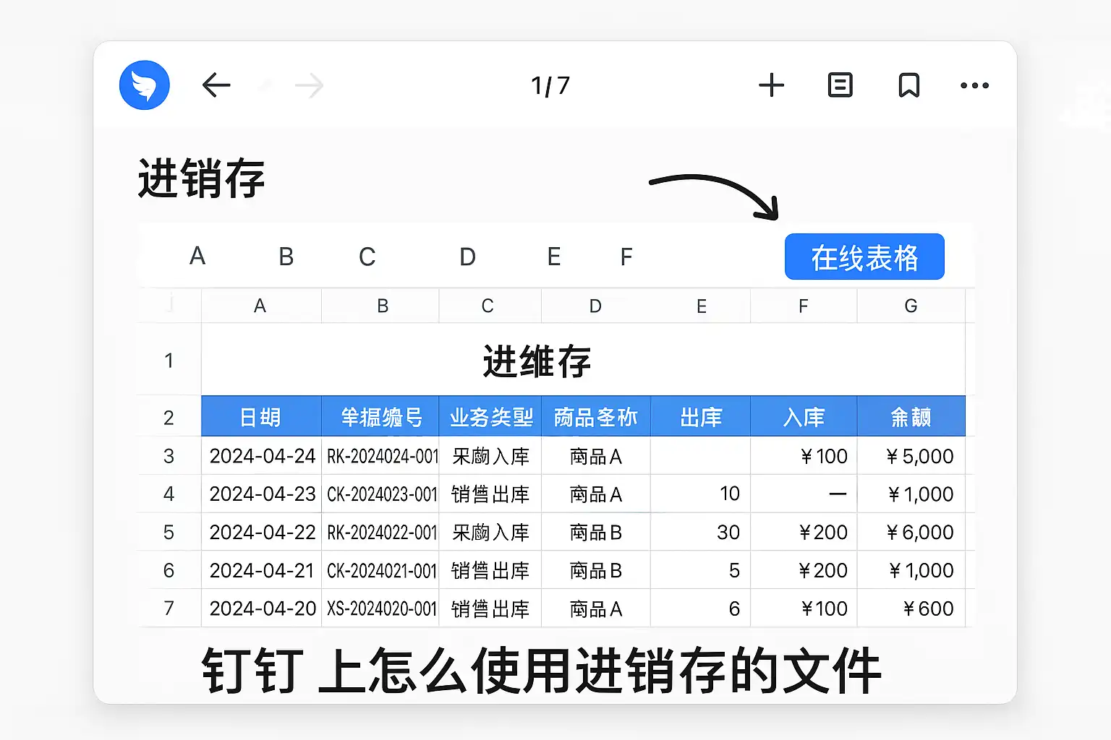Select cell with RK-2024024-001

click(x=380, y=456)
